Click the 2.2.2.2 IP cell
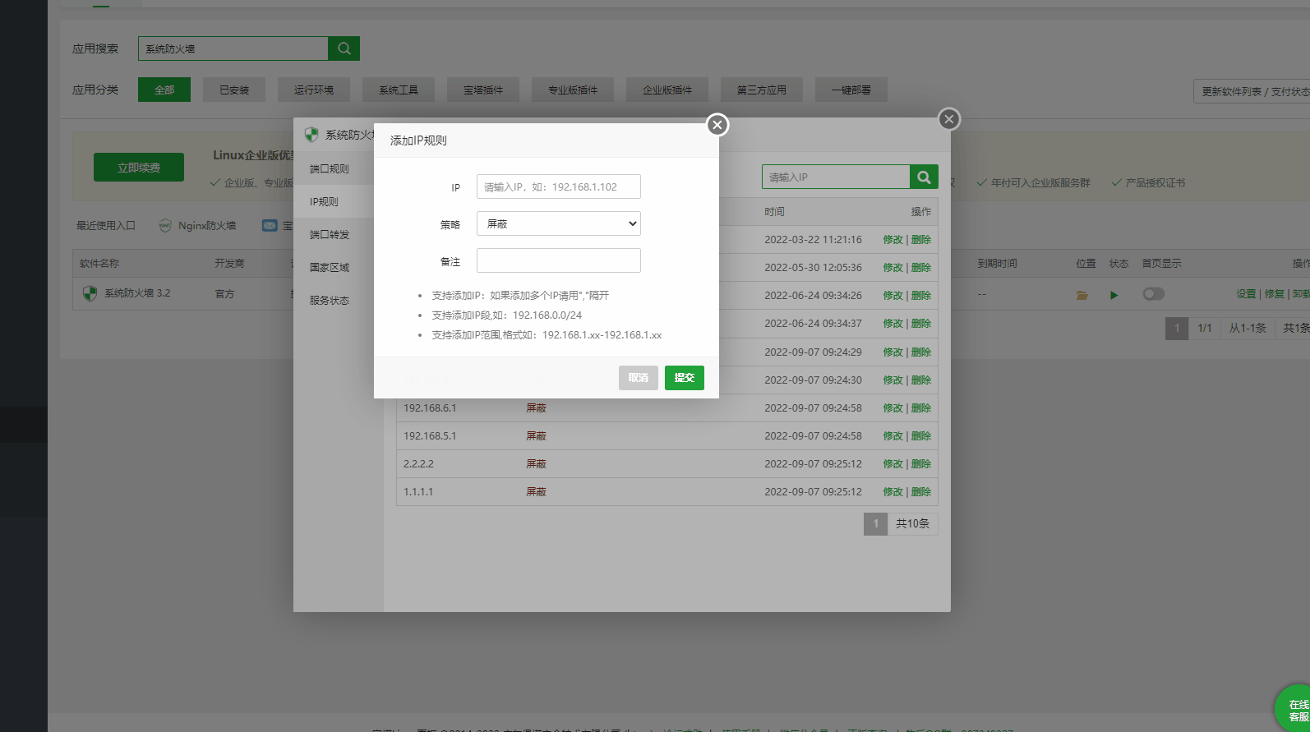The height and width of the screenshot is (732, 1310). (x=418, y=464)
